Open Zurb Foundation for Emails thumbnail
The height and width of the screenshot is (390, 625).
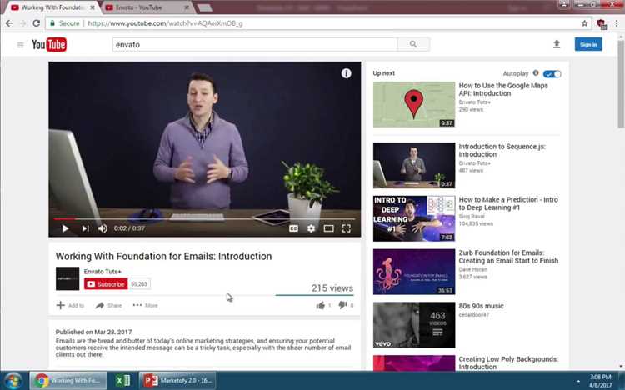(x=413, y=272)
